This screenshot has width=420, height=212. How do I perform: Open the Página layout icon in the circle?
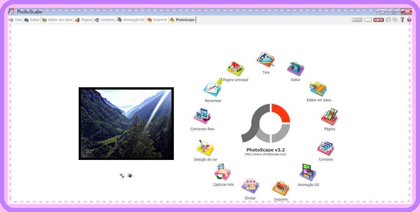pos(329,117)
